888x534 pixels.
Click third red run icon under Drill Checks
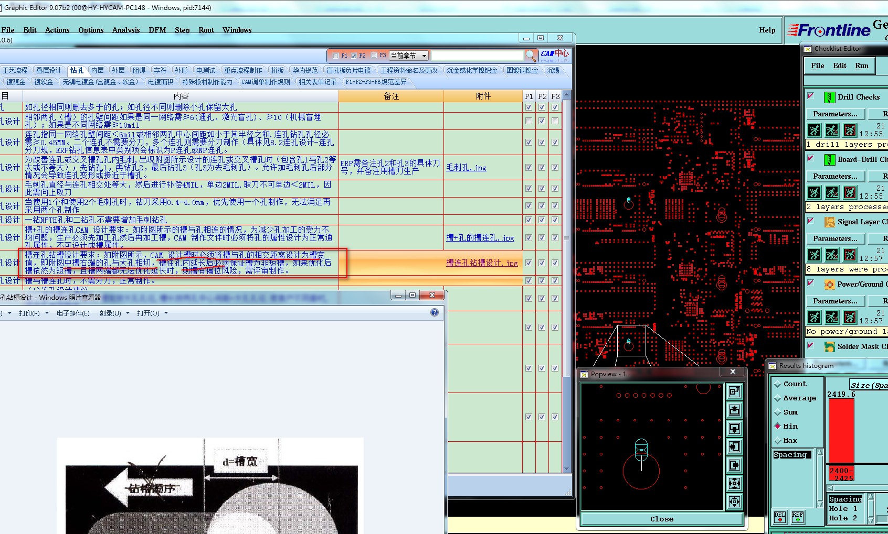pyautogui.click(x=850, y=130)
